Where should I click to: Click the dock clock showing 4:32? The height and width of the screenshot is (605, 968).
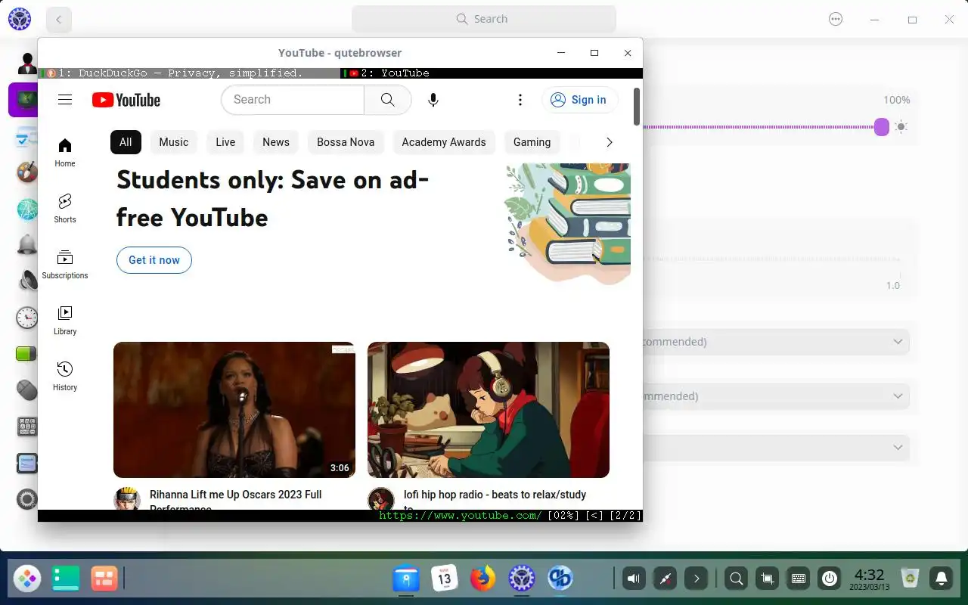pyautogui.click(x=869, y=579)
